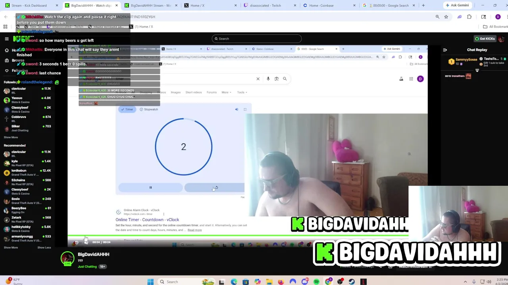Image resolution: width=508 pixels, height=285 pixels.
Task: Open kyle channel under Recommended
Action: click(27, 163)
